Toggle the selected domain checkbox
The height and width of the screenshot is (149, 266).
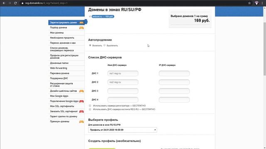pyautogui.click(x=90, y=17)
